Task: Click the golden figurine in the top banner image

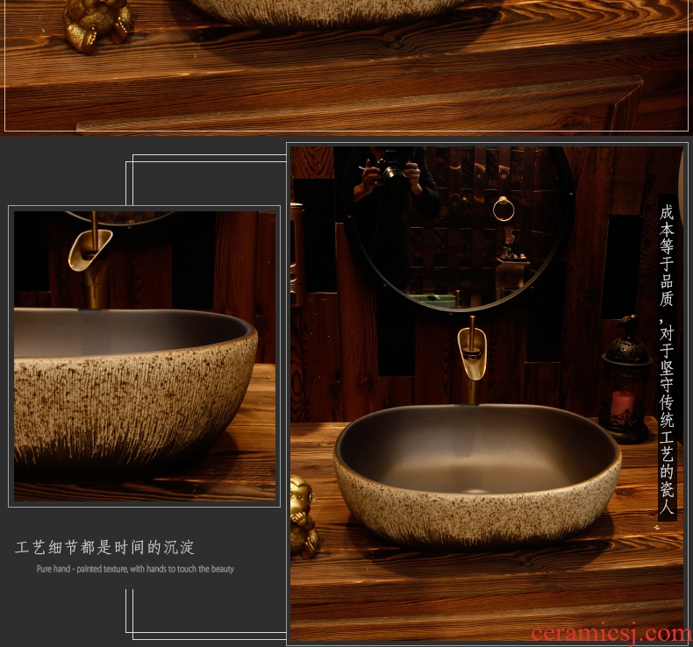Action: coord(96,24)
